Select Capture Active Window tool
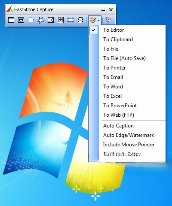This screenshot has height=206, width=172. pos(11,20)
